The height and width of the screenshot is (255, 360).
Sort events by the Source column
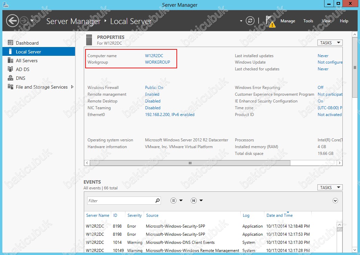point(152,215)
